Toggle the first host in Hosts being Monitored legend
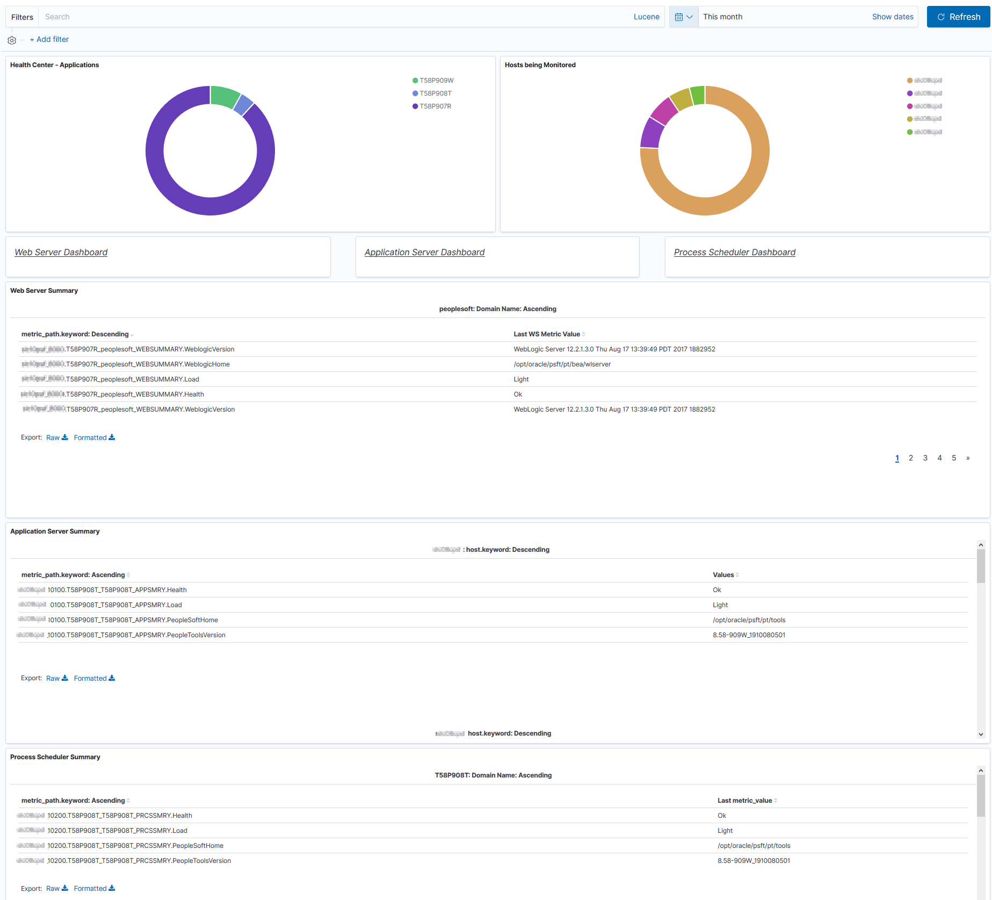Image resolution: width=992 pixels, height=900 pixels. click(x=925, y=80)
